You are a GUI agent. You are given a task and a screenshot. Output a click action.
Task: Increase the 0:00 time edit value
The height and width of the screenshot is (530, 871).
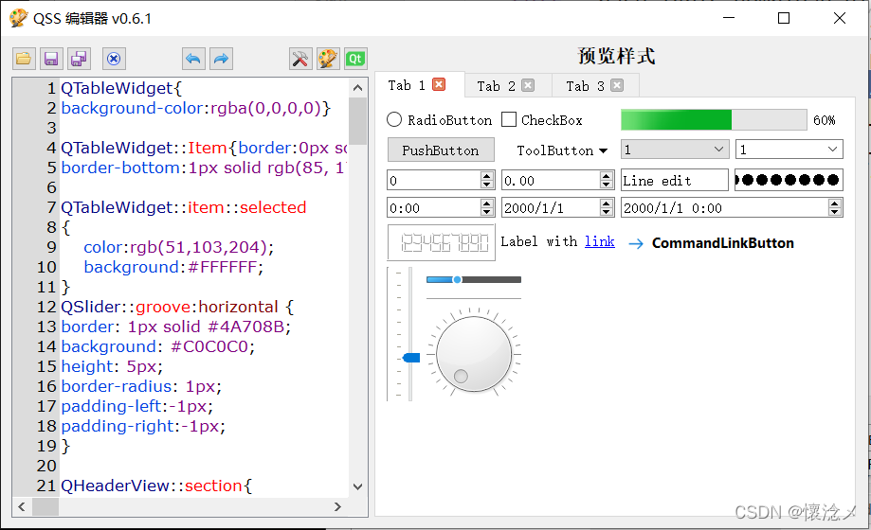pos(487,203)
